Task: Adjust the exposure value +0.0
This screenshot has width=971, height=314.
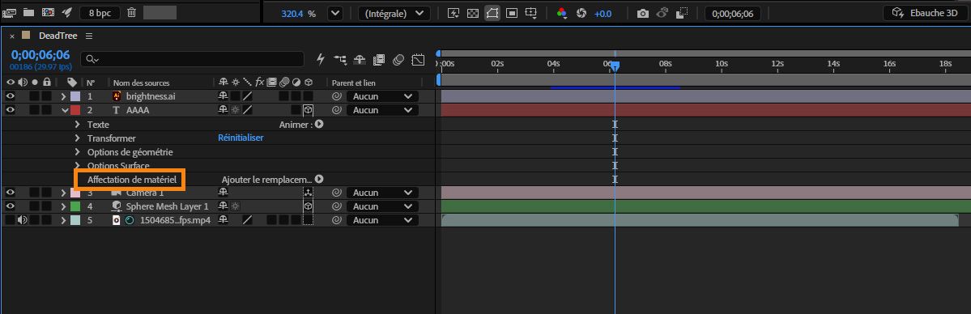Action: pyautogui.click(x=603, y=13)
